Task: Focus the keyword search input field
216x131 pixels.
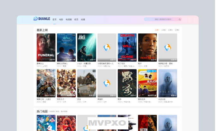Action: 163,19
